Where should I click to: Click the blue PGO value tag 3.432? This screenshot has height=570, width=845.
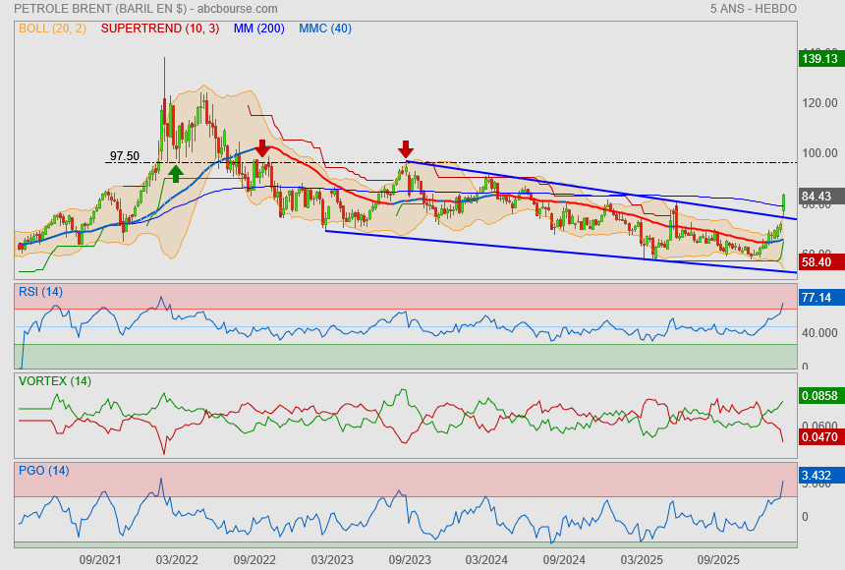coord(817,477)
